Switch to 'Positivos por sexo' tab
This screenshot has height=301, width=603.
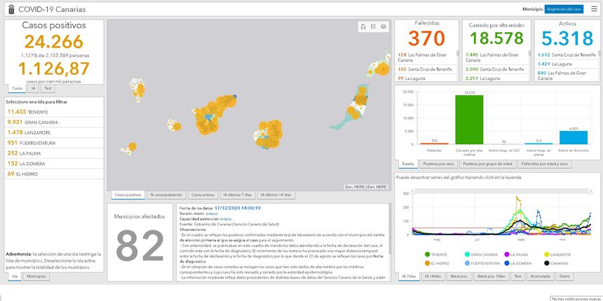440,163
